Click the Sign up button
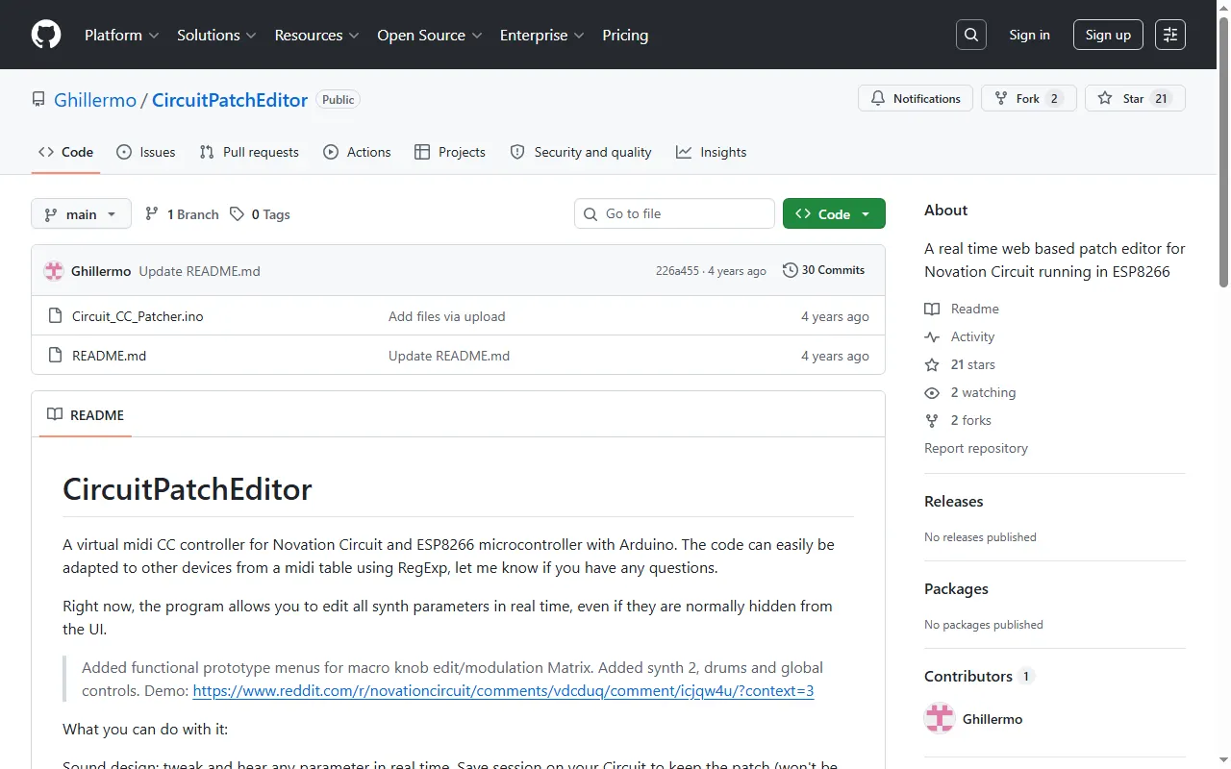This screenshot has height=769, width=1231. (x=1108, y=35)
